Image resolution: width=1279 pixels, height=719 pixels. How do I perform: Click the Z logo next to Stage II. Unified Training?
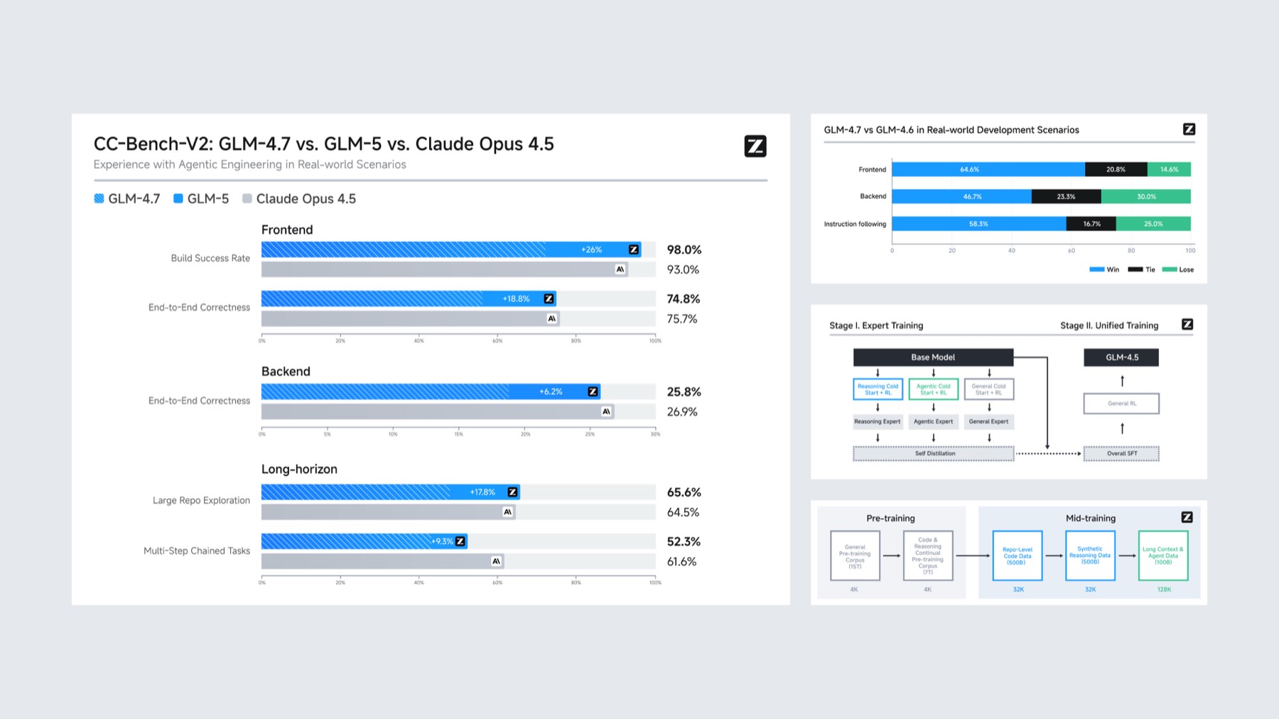(1187, 324)
